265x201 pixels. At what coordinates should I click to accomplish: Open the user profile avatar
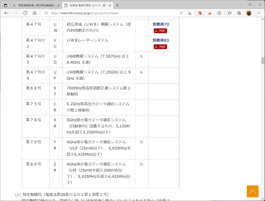(249, 13)
